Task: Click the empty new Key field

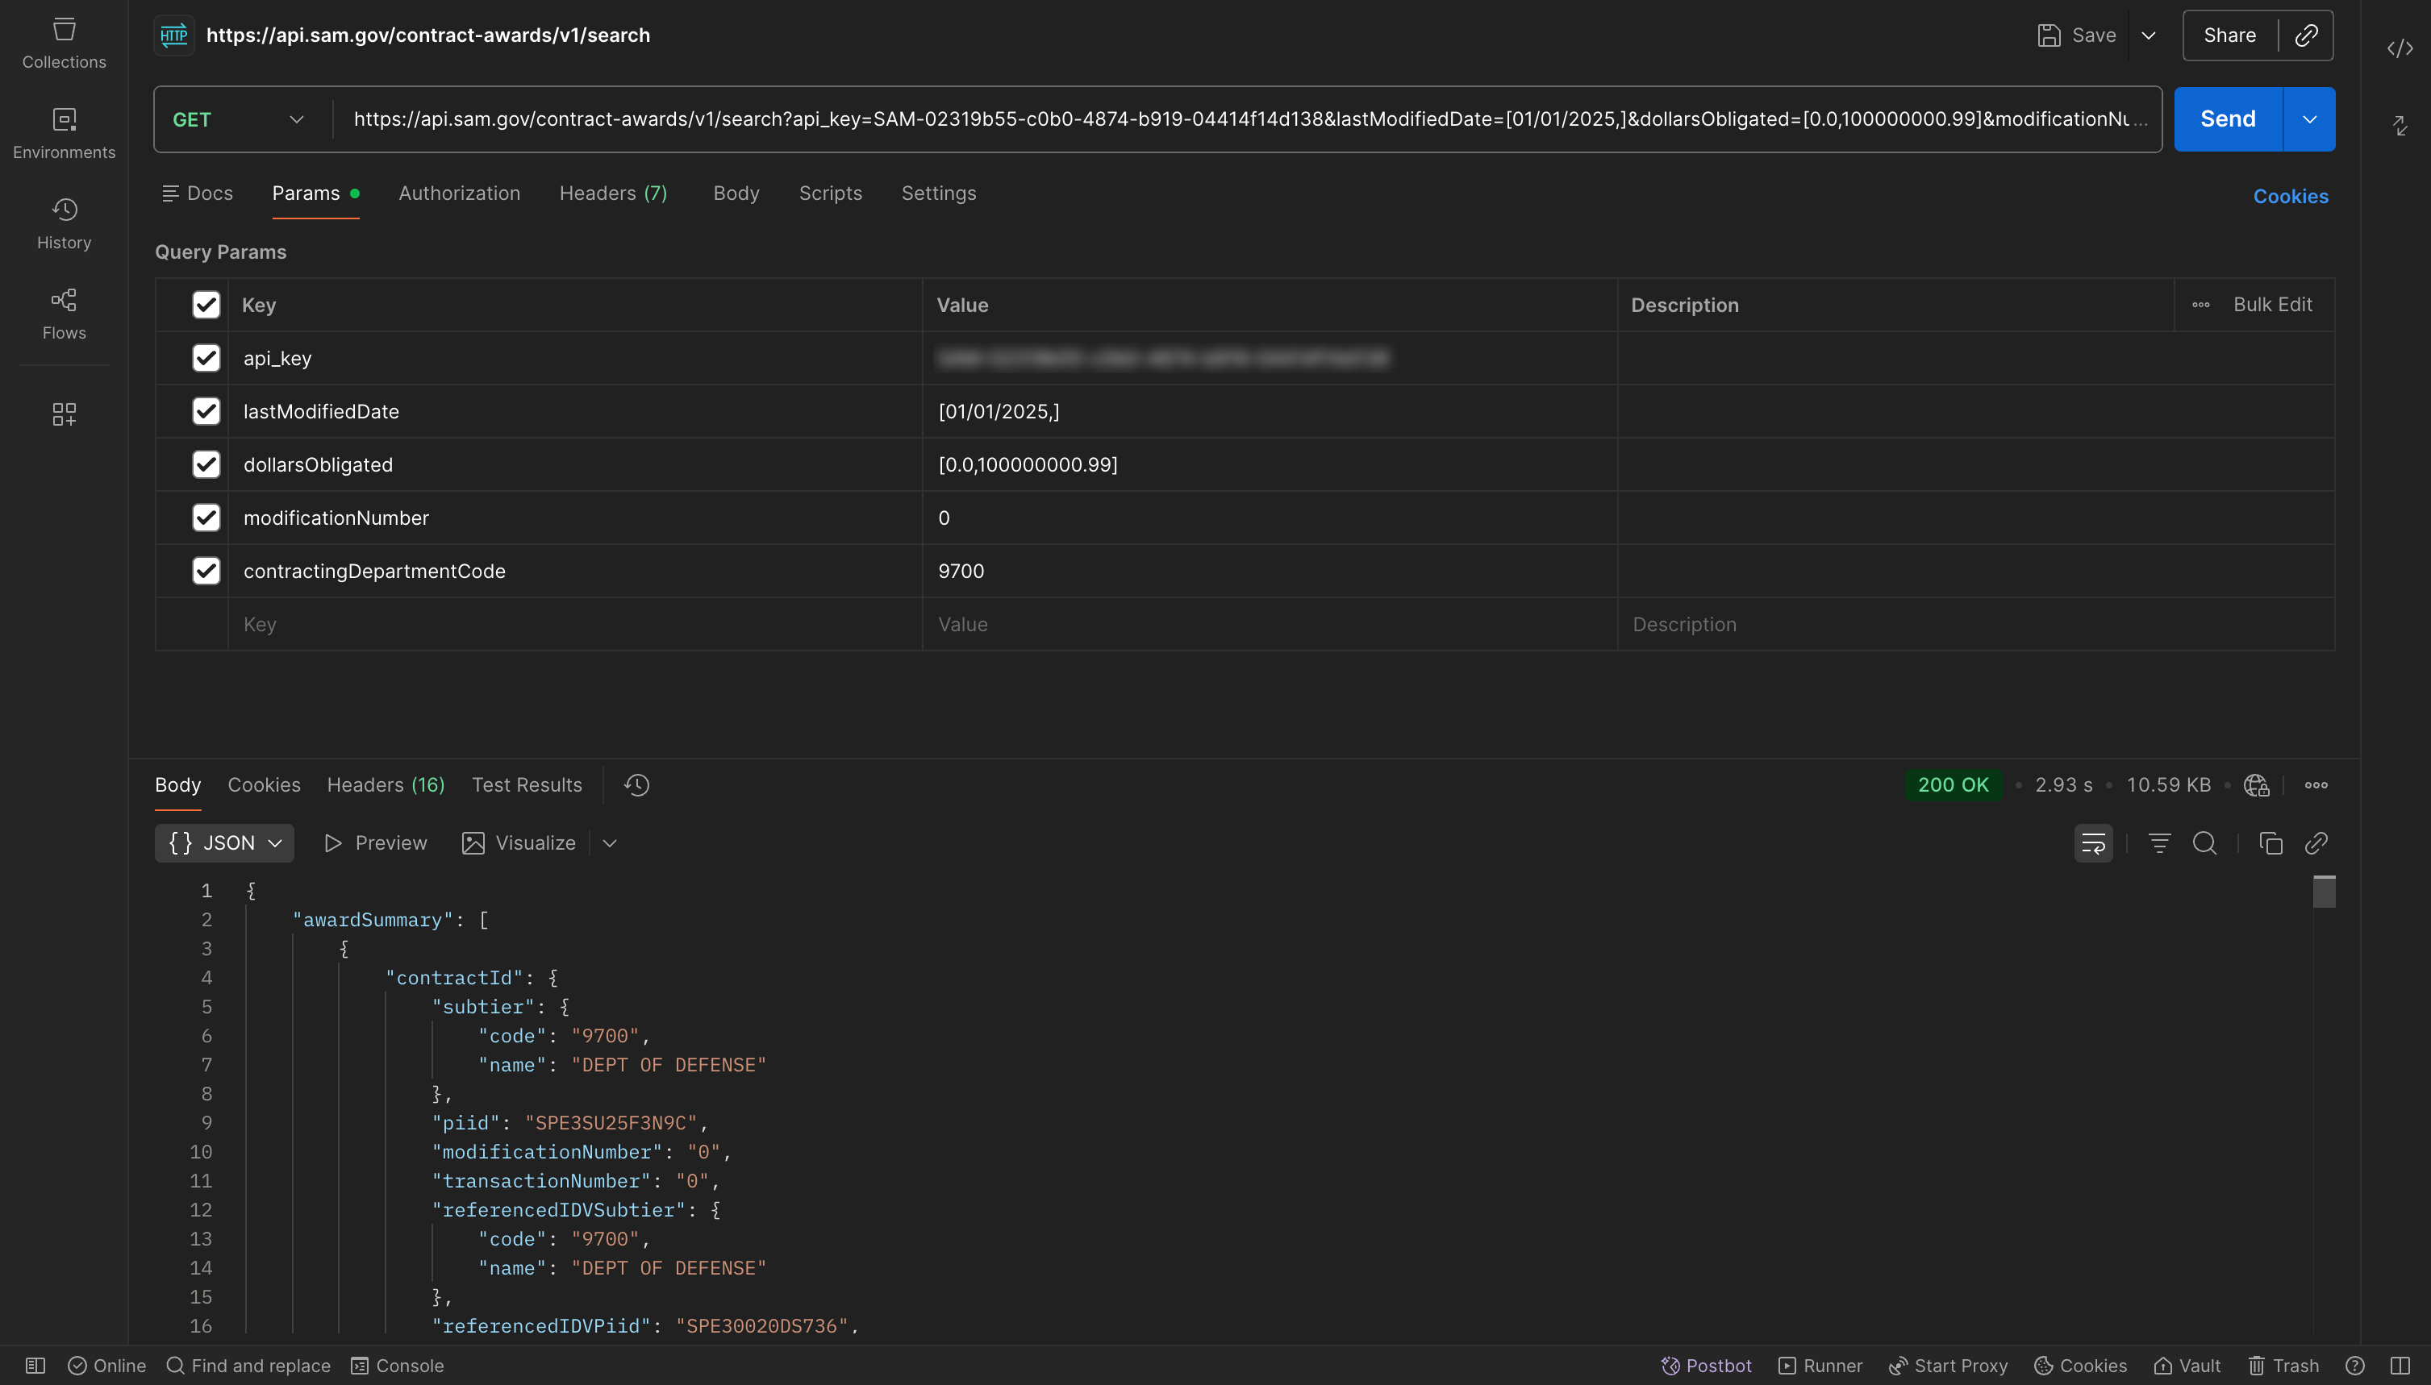Action: pyautogui.click(x=575, y=624)
